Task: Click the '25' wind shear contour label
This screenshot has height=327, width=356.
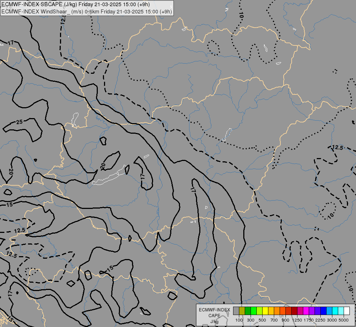Action: 19,122
